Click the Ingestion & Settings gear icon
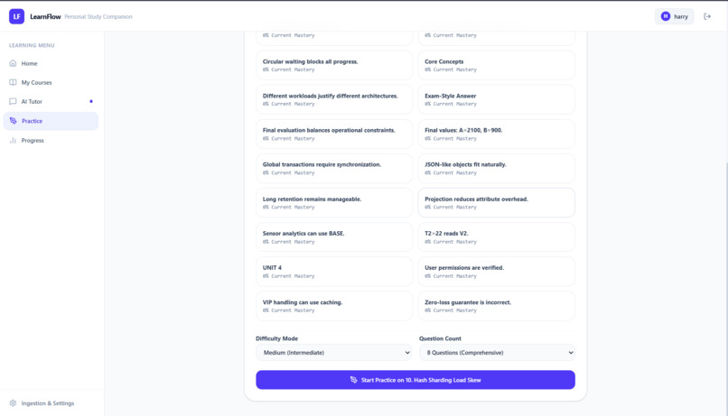 pyautogui.click(x=13, y=403)
